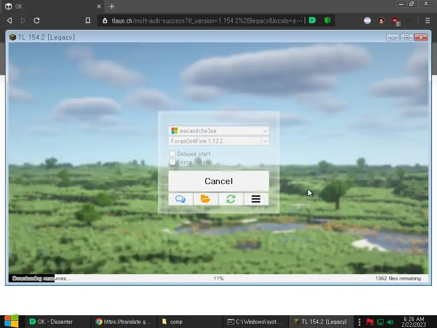Reload the browser page
This screenshot has width=437, height=328.
tap(37, 20)
